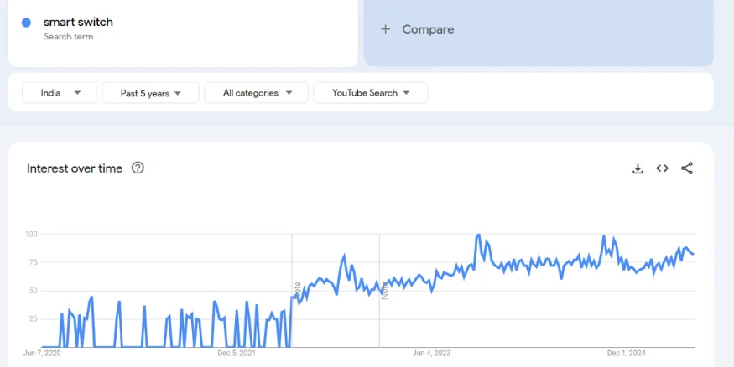The width and height of the screenshot is (734, 367).
Task: Download the Interest over time data
Action: point(638,168)
